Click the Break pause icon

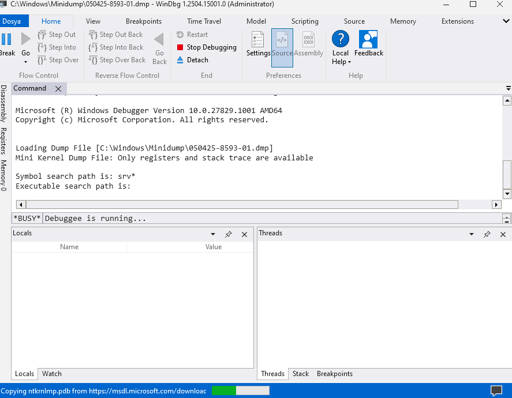[x=6, y=39]
